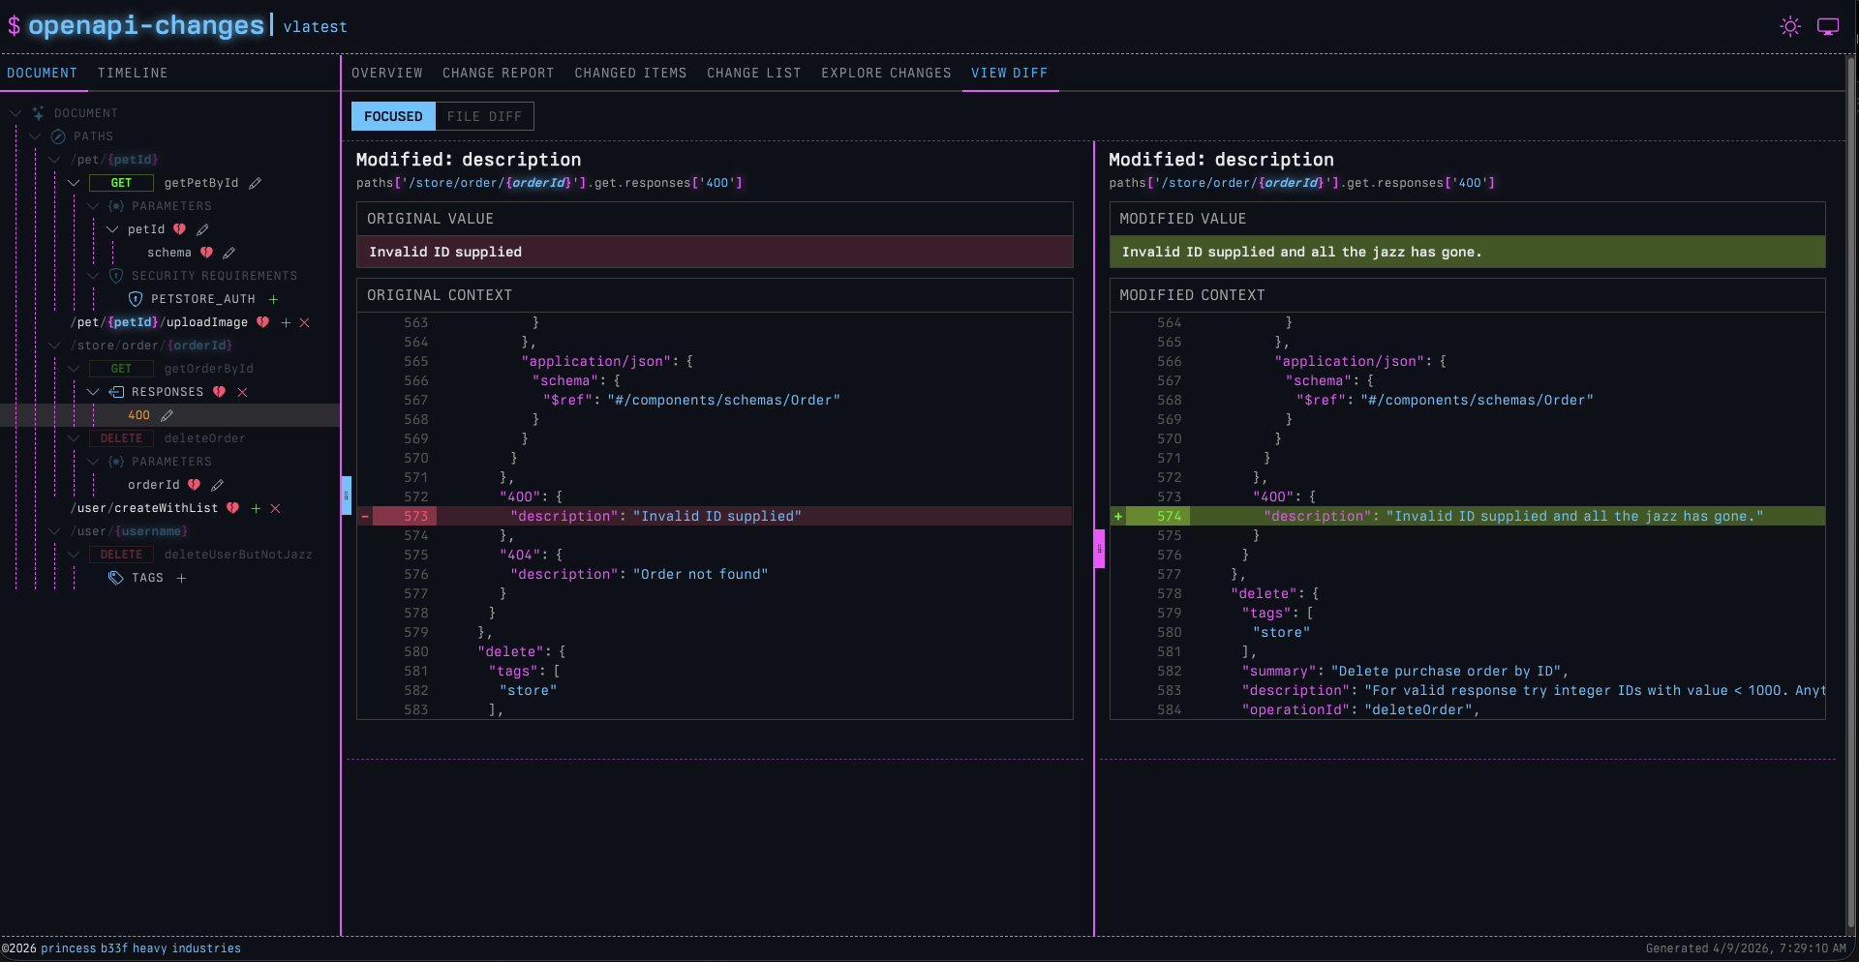Collapse the RESPONSES node
The image size is (1859, 962).
93,392
